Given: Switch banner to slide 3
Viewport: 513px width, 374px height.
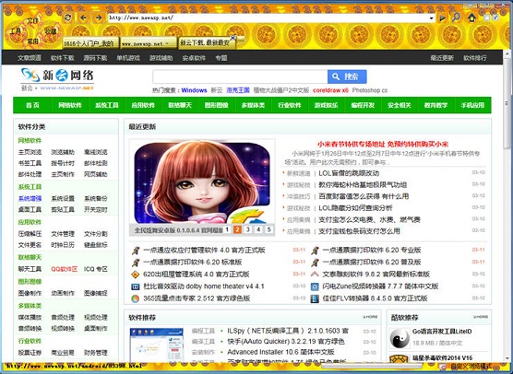Looking at the screenshot, I should 248,229.
